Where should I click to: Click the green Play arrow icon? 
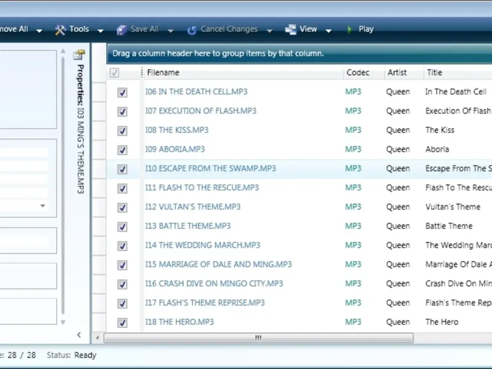click(349, 30)
